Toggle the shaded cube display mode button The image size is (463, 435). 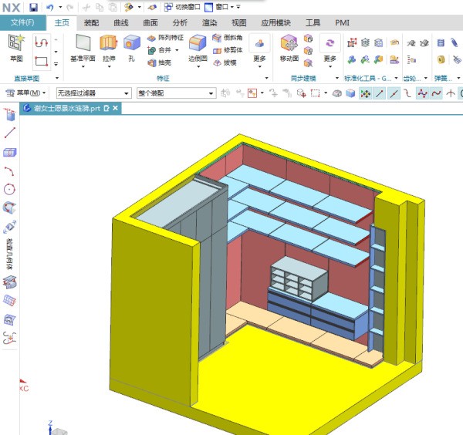[350, 93]
